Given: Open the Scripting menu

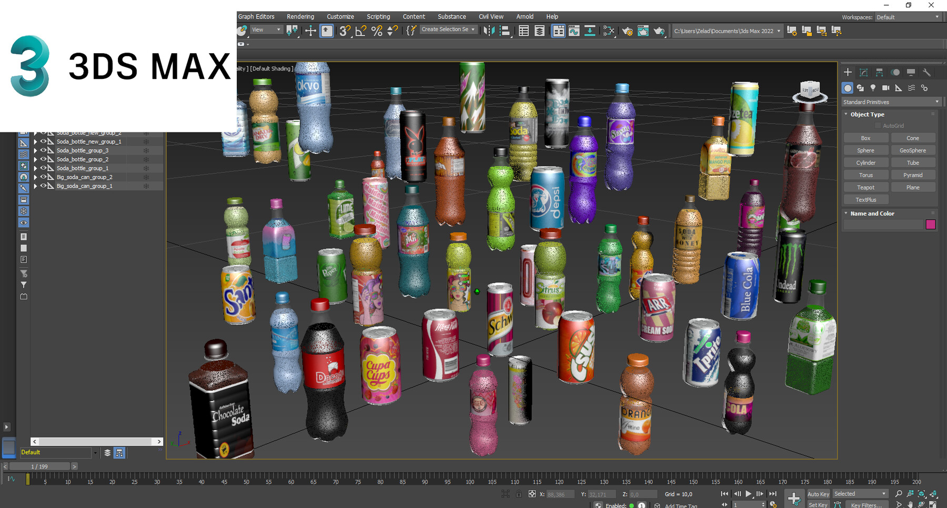Looking at the screenshot, I should tap(378, 17).
